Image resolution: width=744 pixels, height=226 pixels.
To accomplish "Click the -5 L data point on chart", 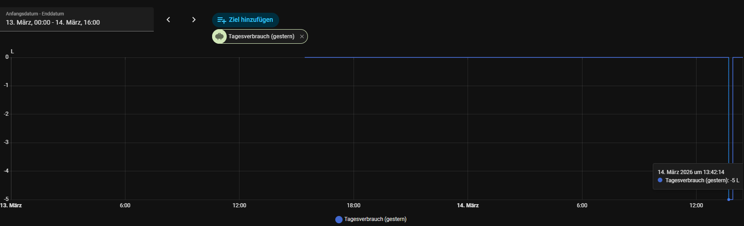I will [728, 199].
